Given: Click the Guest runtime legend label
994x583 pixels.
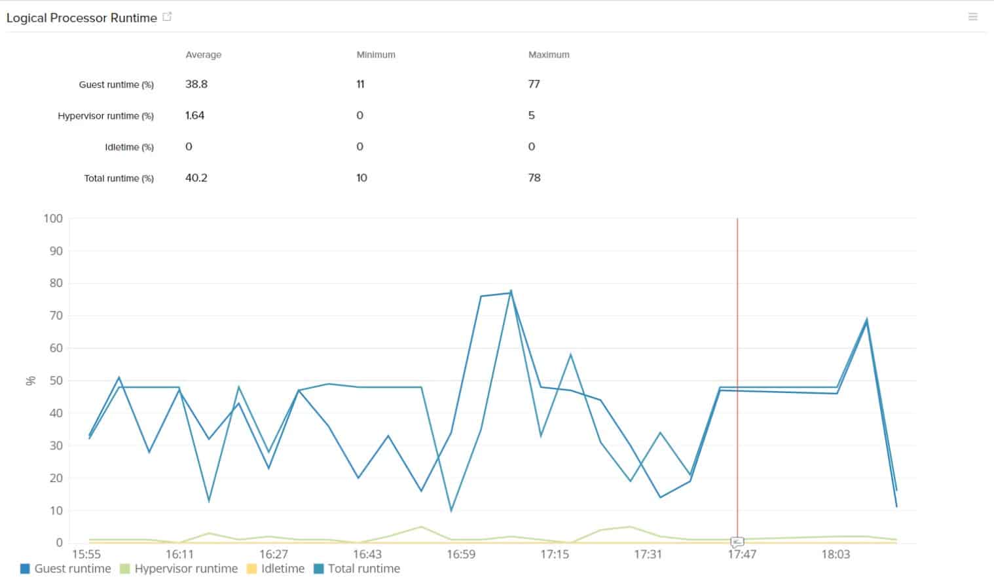Looking at the screenshot, I should coord(73,569).
